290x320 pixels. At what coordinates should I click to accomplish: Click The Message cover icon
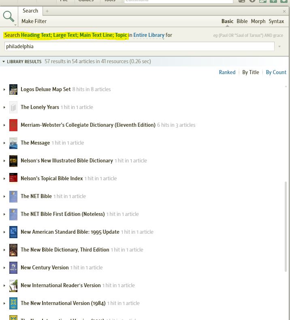(13, 143)
